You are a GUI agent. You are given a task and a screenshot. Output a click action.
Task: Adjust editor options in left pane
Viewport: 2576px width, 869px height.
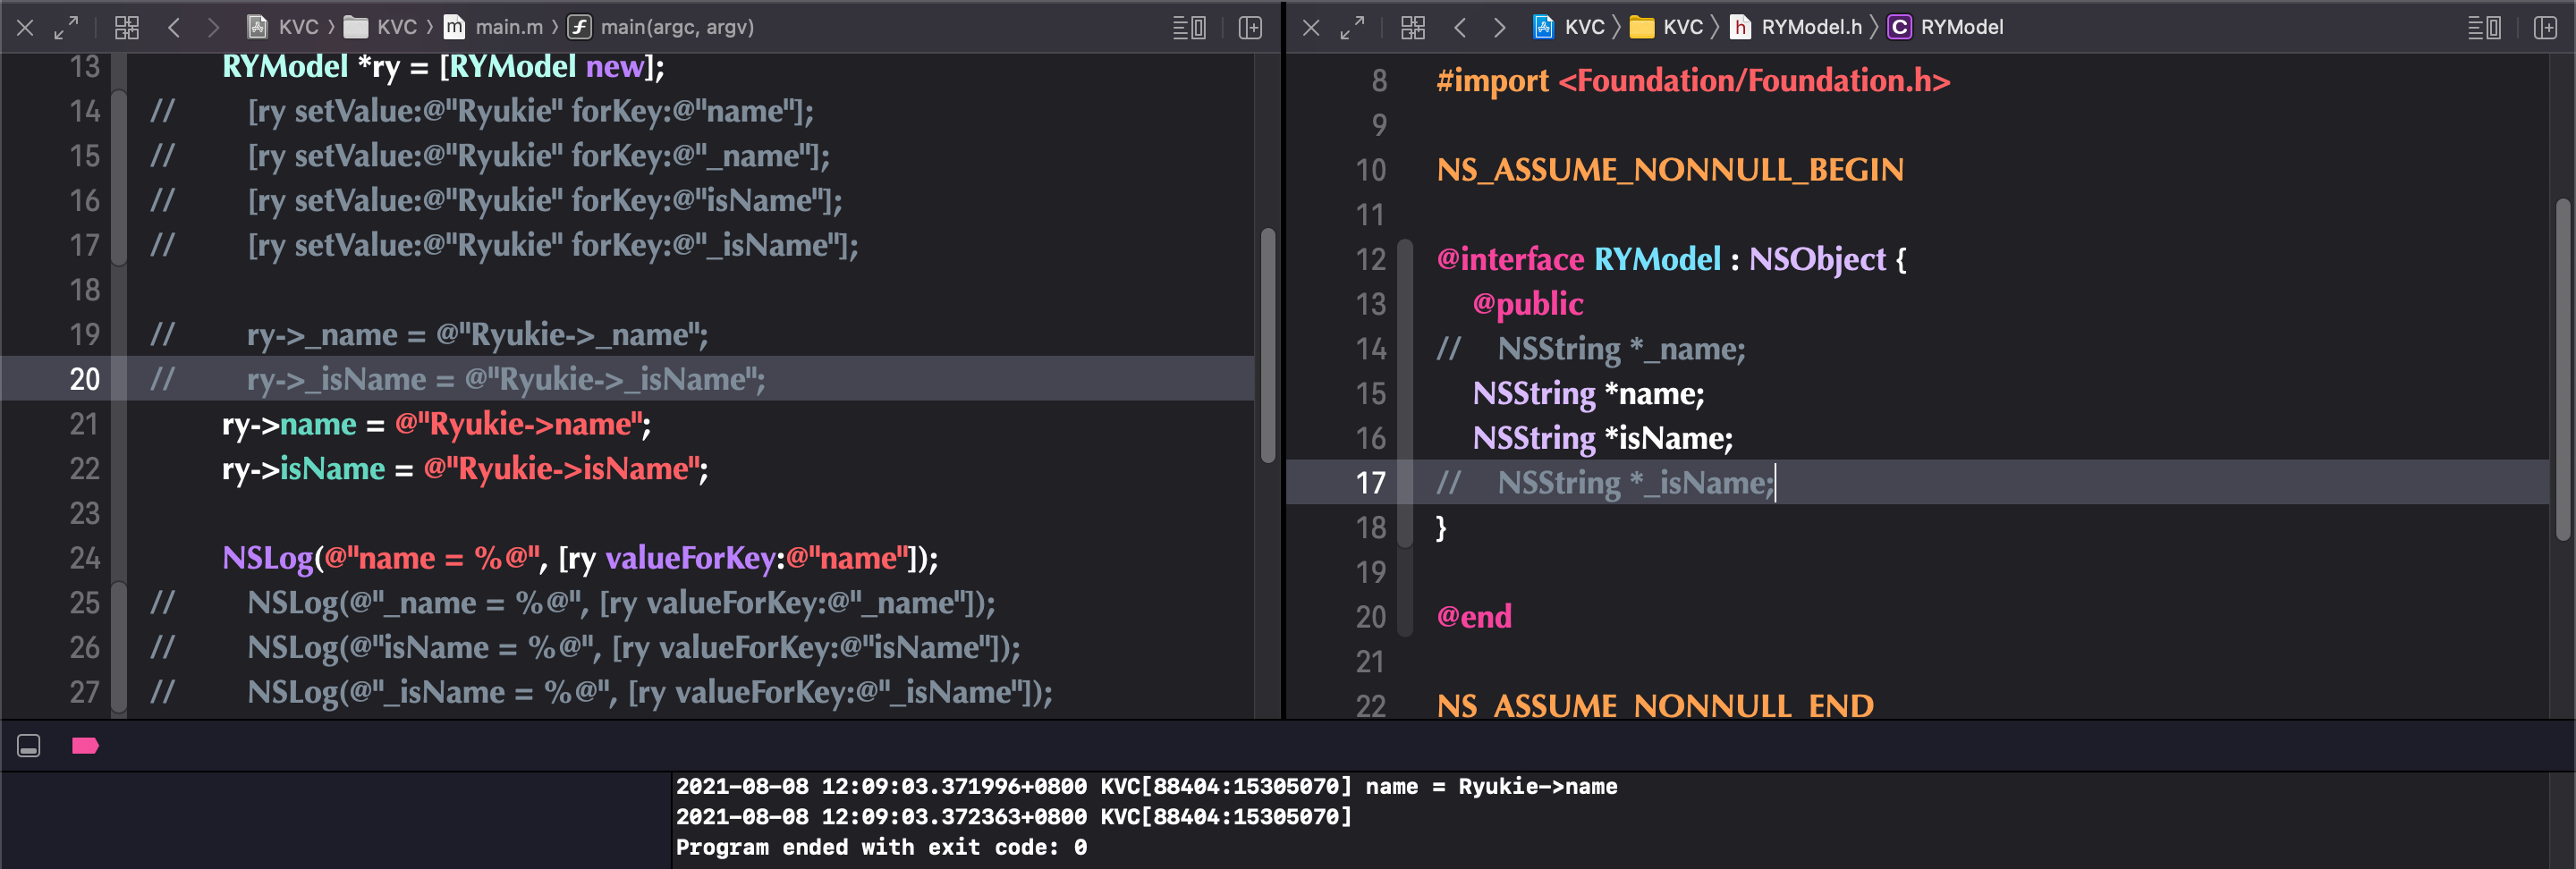1189,28
